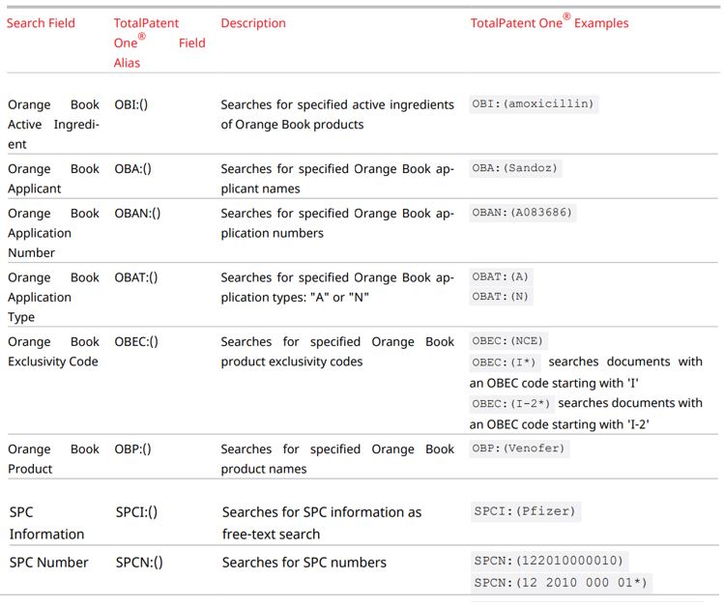Click the TotalPatent One Field Alias header
Image resolution: width=724 pixels, height=608 pixels.
159,43
